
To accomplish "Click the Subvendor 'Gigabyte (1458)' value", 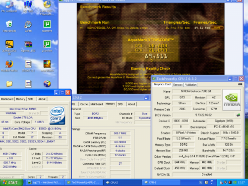I will [224, 121].
